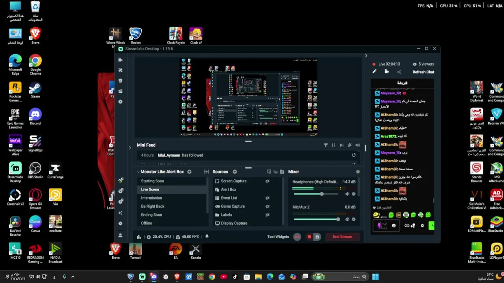The height and width of the screenshot is (283, 504).
Task: Open Mic/Aux 2 channel settings gear
Action: (354, 219)
